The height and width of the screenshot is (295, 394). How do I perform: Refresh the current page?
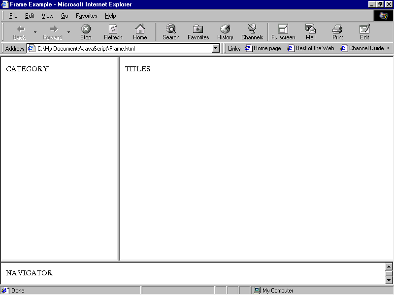point(113,32)
